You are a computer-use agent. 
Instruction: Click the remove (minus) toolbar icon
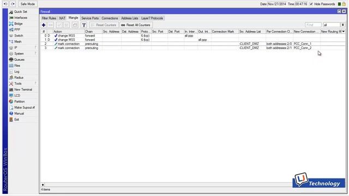click(51, 25)
